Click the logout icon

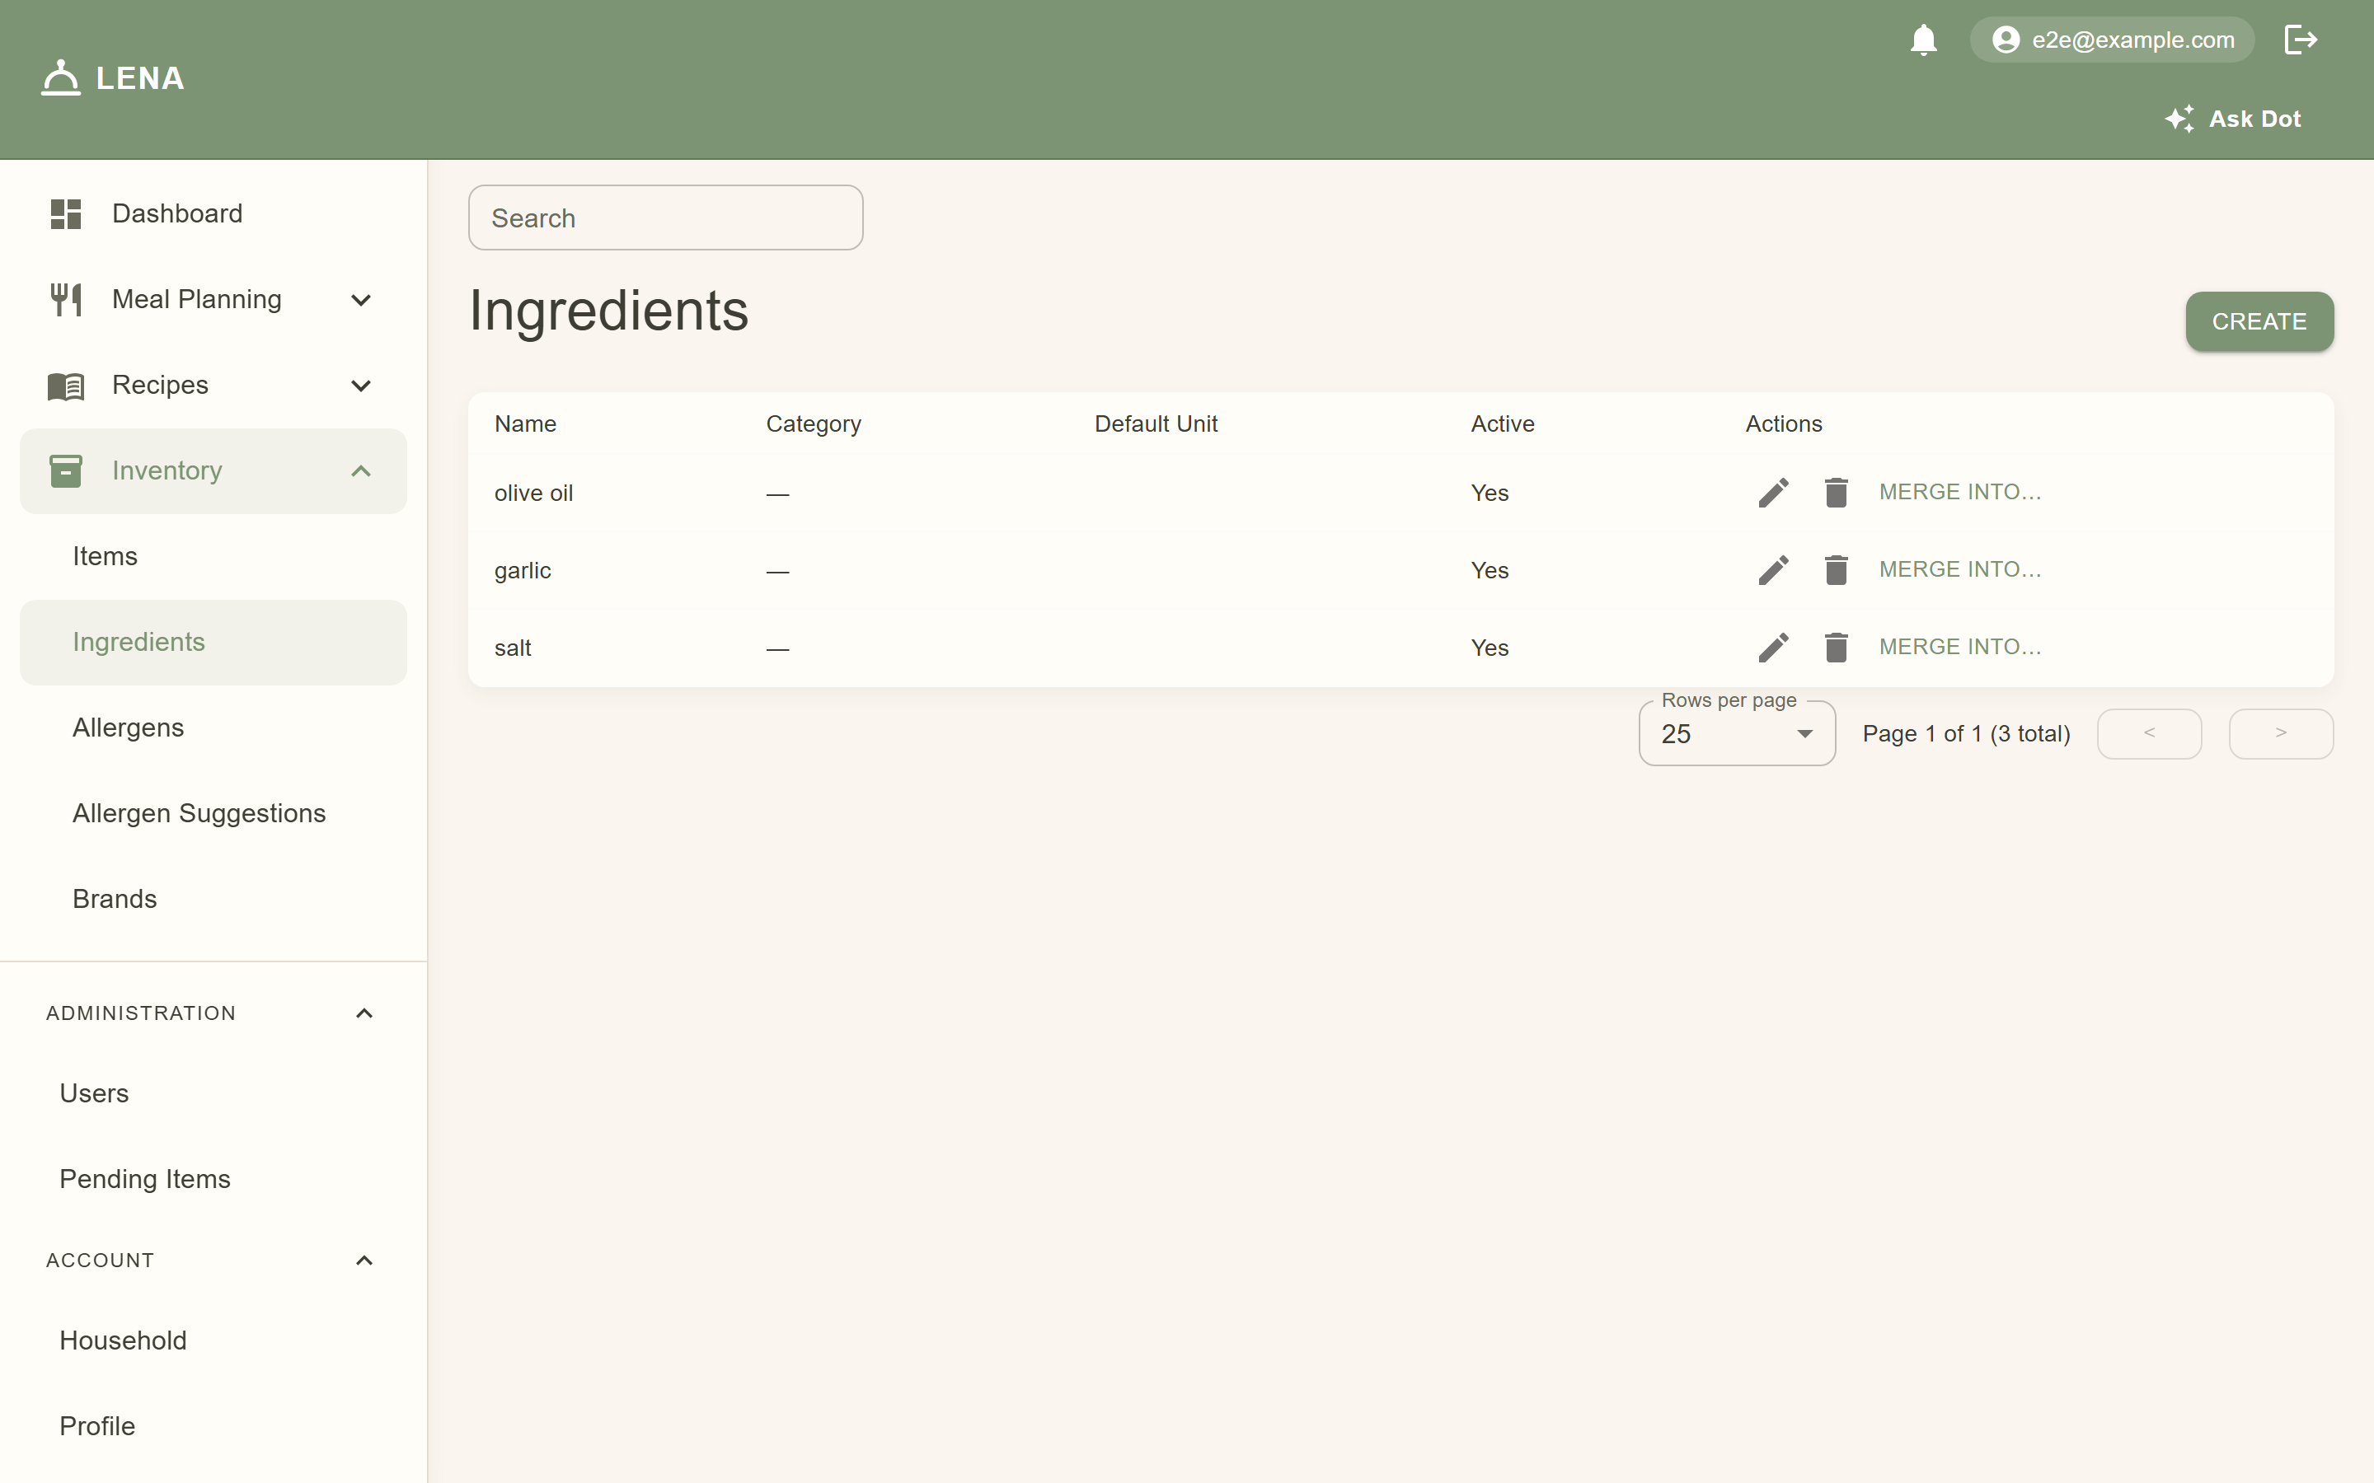point(2301,40)
